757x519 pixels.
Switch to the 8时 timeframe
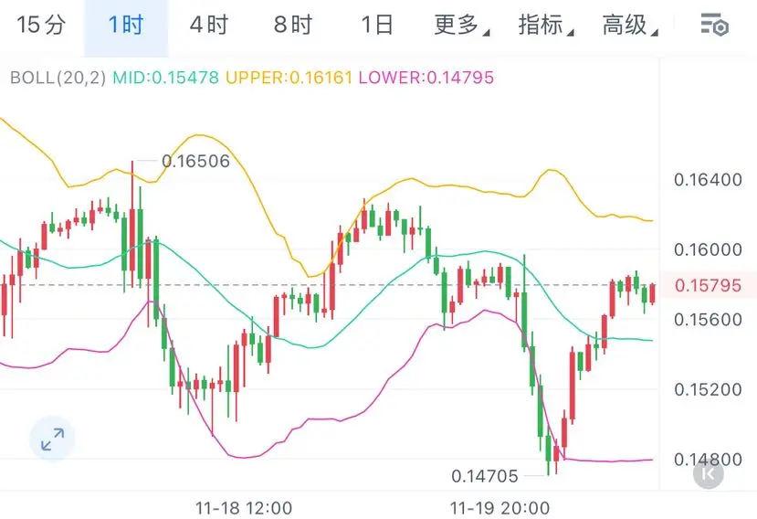(293, 26)
